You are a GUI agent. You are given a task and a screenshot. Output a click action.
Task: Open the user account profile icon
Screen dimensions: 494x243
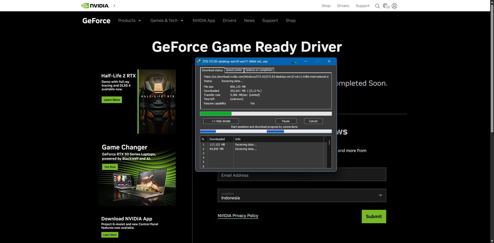click(x=394, y=6)
